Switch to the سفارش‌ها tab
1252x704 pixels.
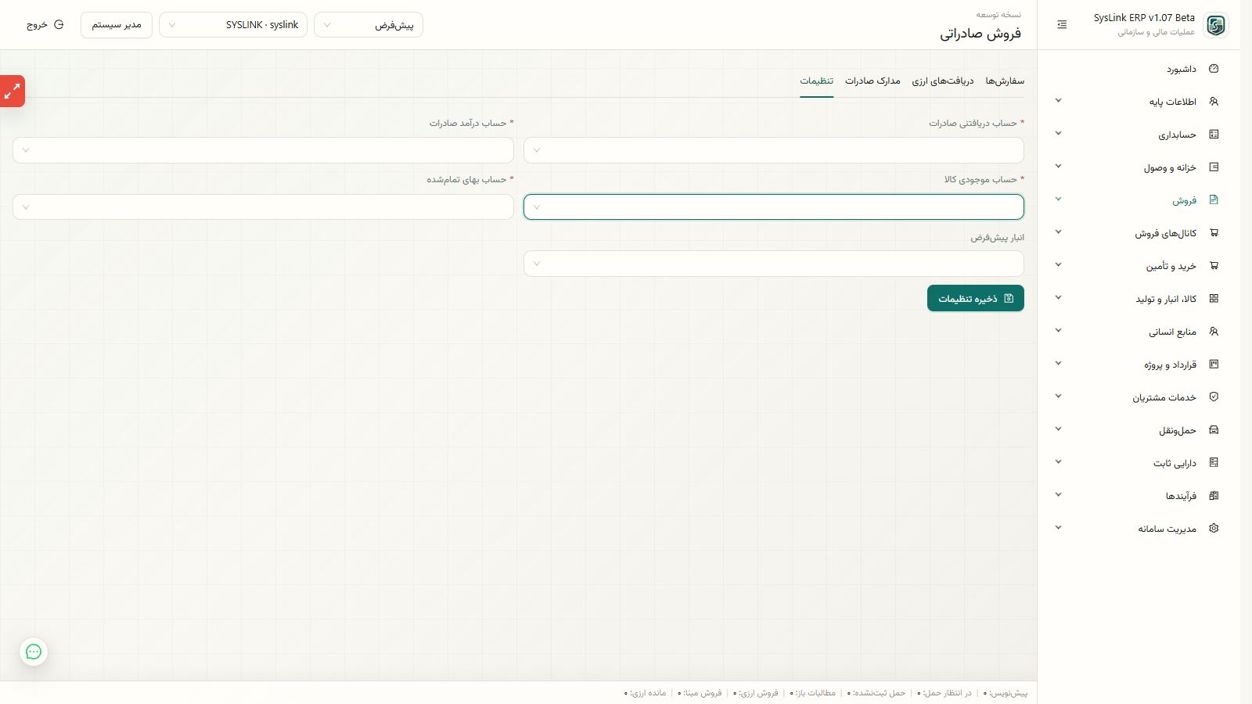[1005, 81]
